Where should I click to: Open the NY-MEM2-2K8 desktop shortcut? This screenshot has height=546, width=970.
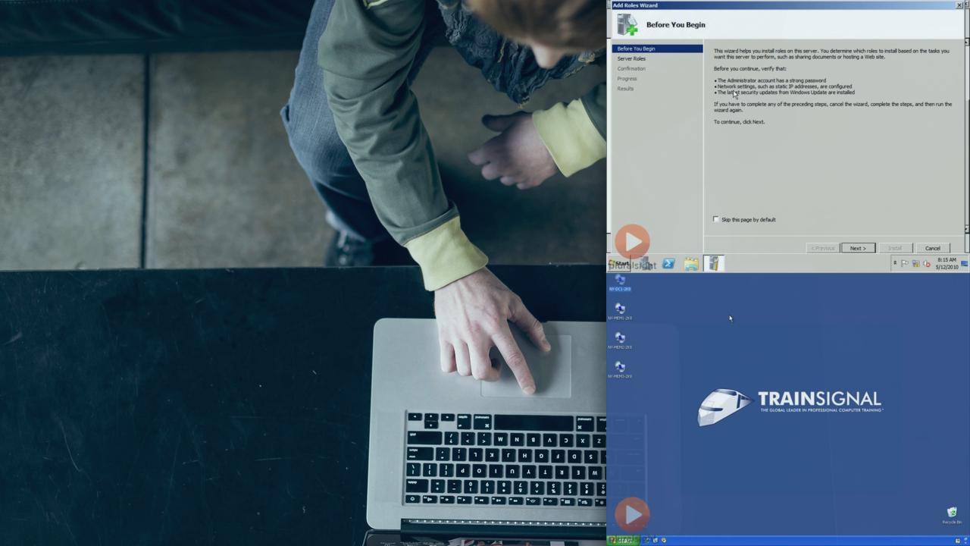620,339
